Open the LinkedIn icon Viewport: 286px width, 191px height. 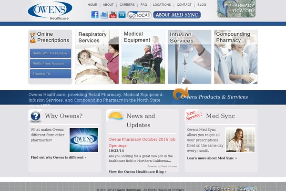(122, 15)
